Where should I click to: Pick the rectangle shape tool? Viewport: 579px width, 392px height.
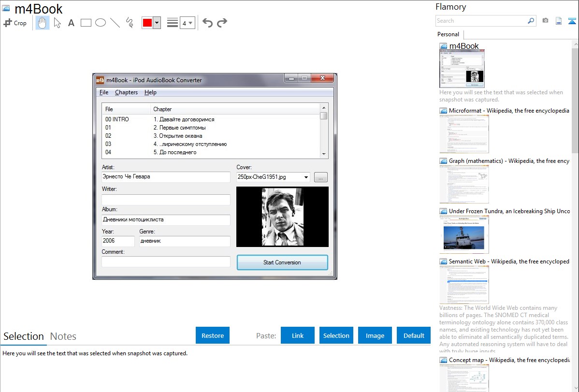86,23
